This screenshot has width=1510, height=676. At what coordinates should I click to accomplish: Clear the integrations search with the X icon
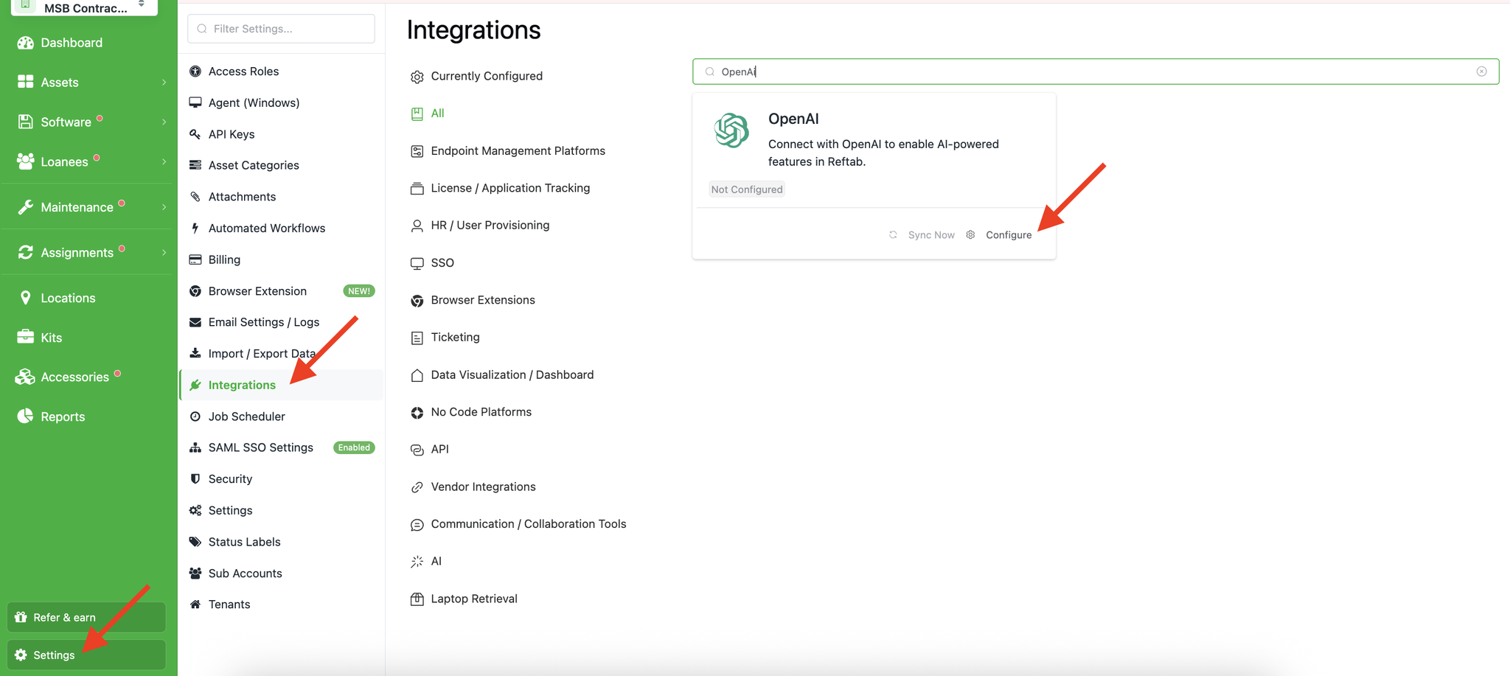click(x=1481, y=72)
